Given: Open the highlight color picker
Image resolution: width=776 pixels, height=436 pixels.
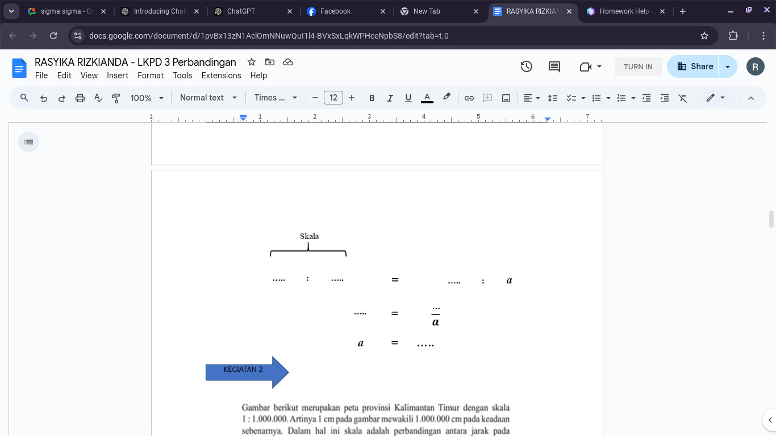Looking at the screenshot, I should [x=447, y=98].
